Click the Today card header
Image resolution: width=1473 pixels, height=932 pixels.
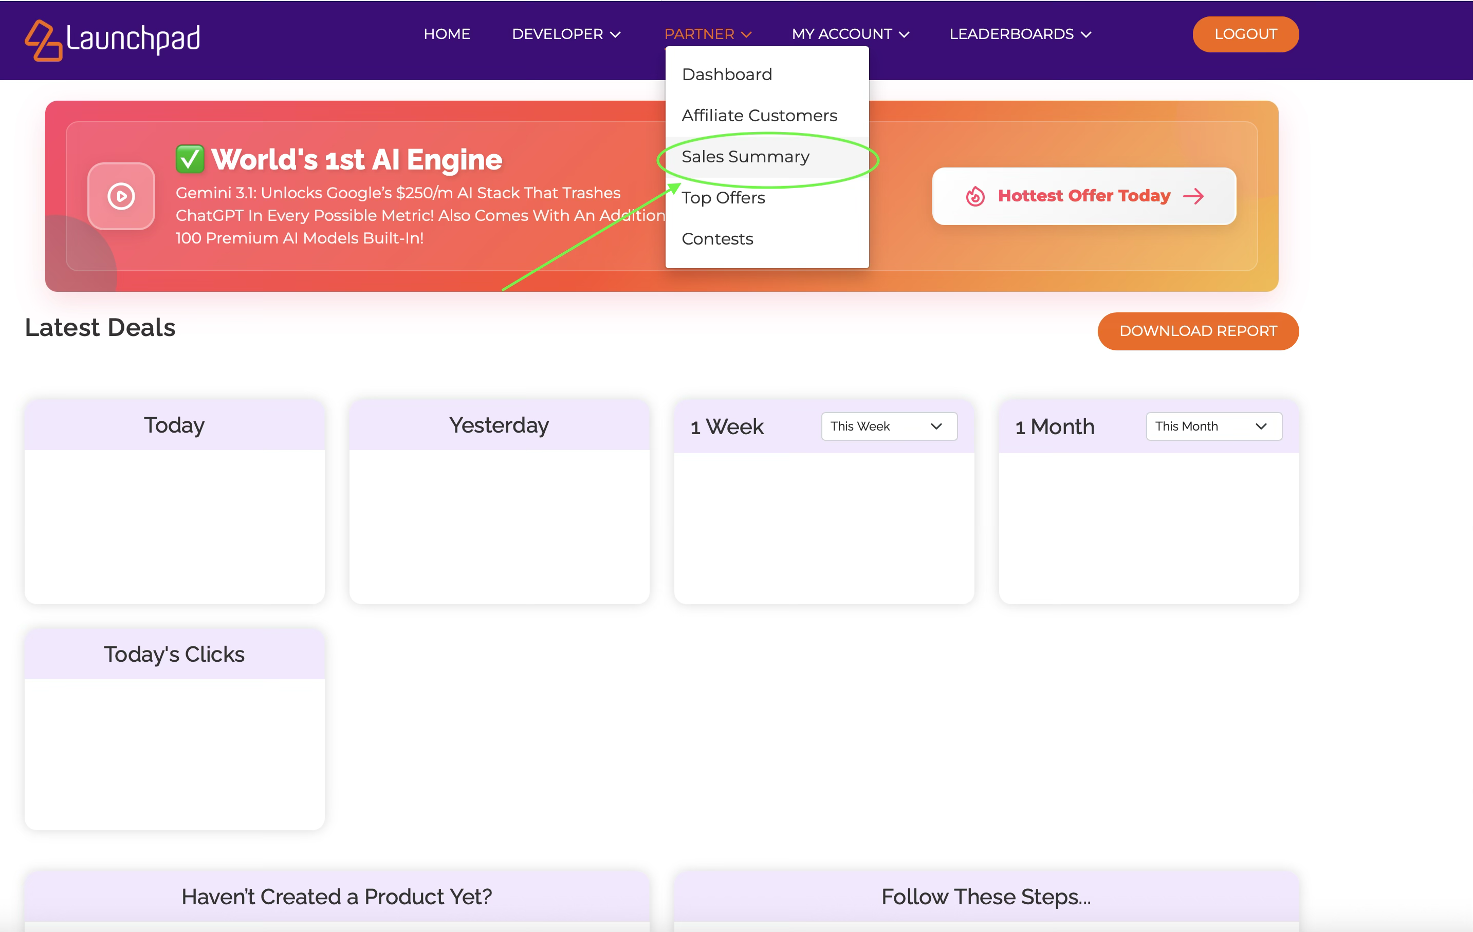click(174, 425)
